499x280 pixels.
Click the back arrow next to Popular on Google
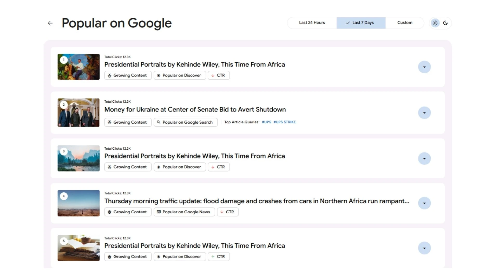pos(50,23)
